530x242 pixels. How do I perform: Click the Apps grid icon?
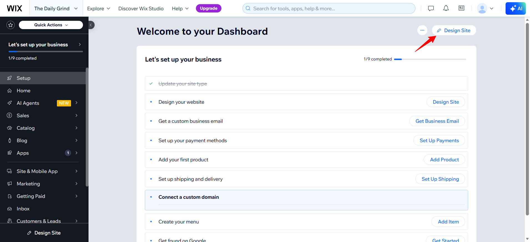(x=9, y=153)
